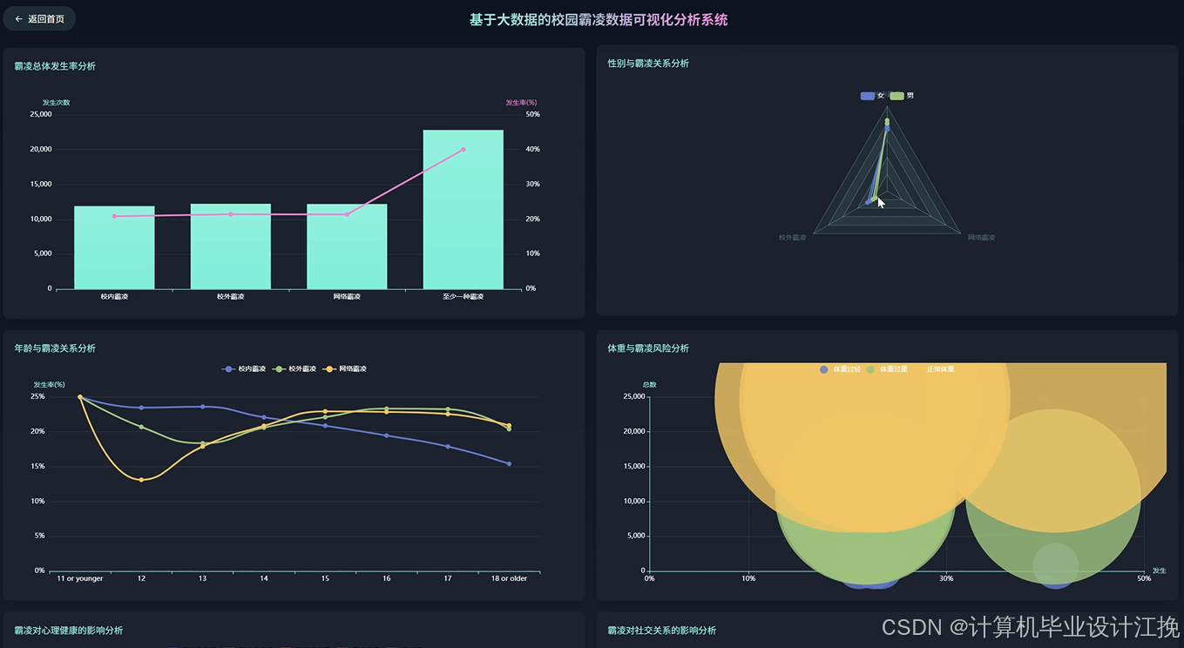Screen dimensions: 1184x648
Task: Click the 至少一种霸凌 x-axis label
Action: [463, 297]
